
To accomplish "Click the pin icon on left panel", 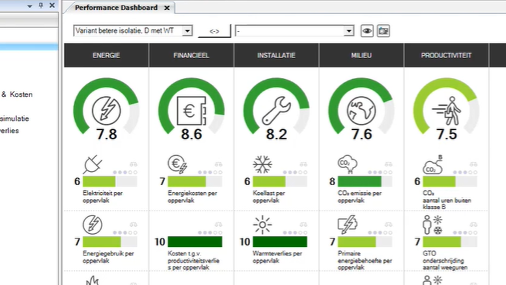I will coord(40,5).
